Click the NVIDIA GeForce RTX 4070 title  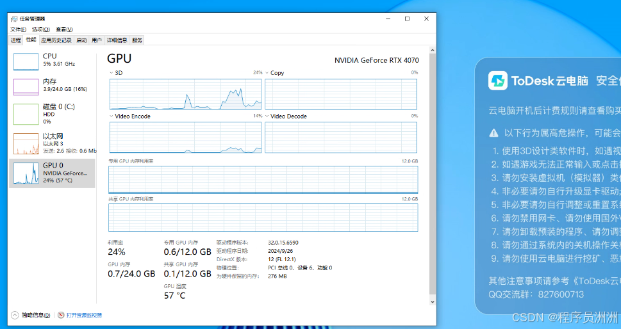[377, 60]
